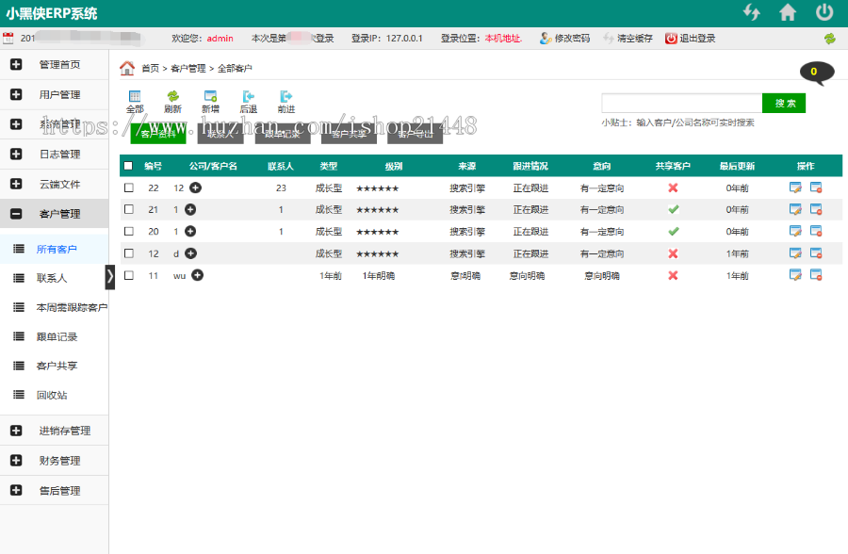Edit customer row 12

[x=795, y=253]
